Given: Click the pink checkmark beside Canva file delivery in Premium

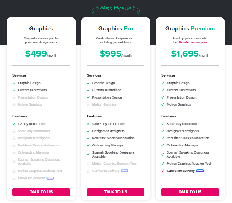Looking at the screenshot, I should click(x=163, y=171).
